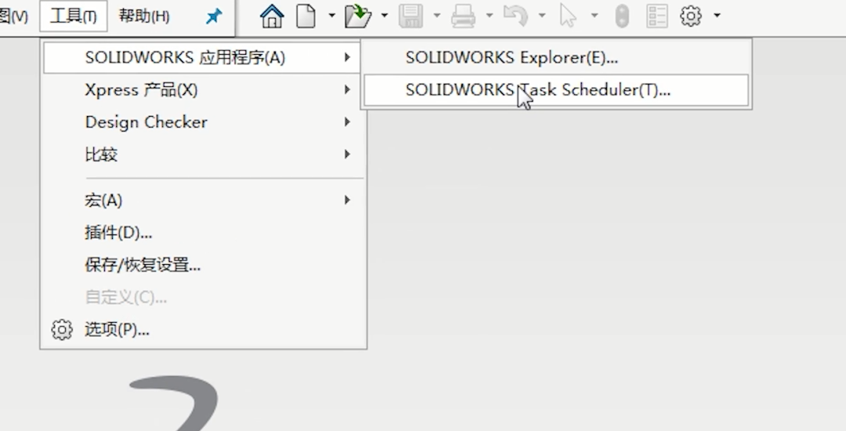
Task: Pin the menu bar with the pushpin icon
Action: tap(214, 16)
